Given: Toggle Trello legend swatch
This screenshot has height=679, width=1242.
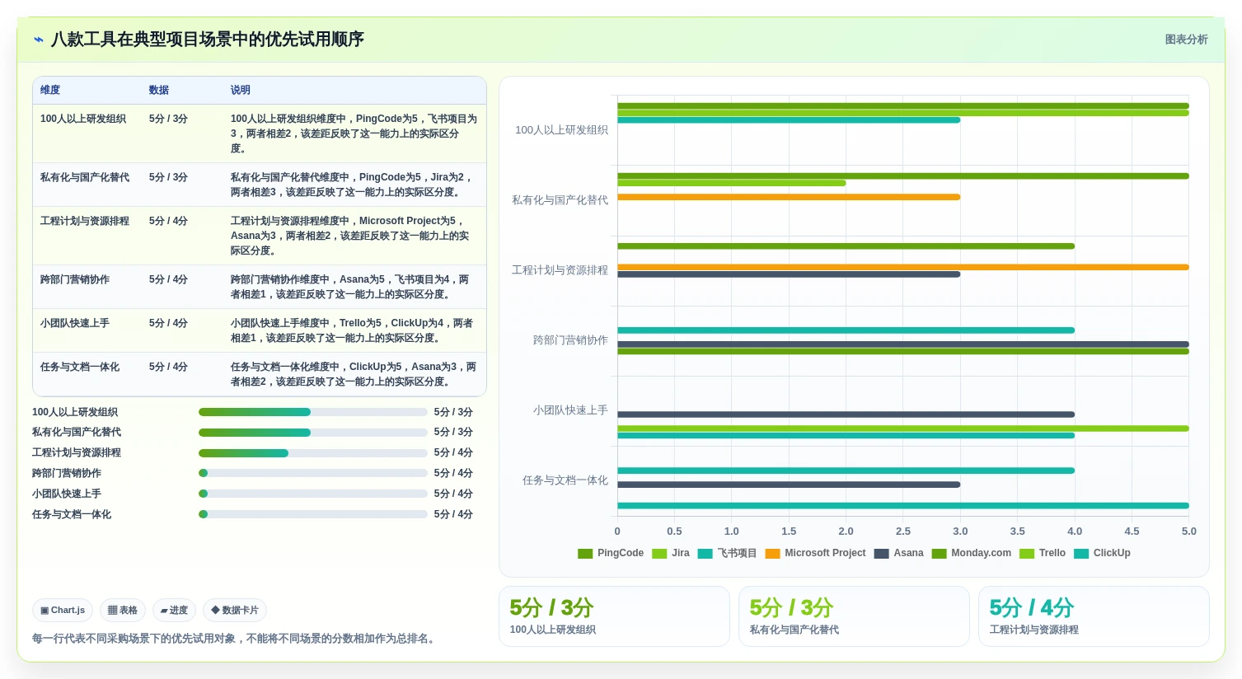Looking at the screenshot, I should point(1027,554).
